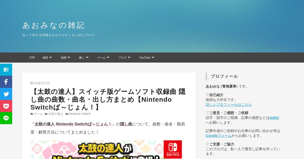Open the Nintendo Switch category link
This screenshot has width=304, height=159.
[80, 114]
